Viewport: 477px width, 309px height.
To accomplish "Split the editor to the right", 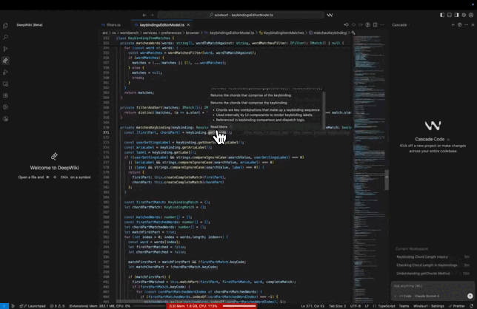I will [375, 25].
